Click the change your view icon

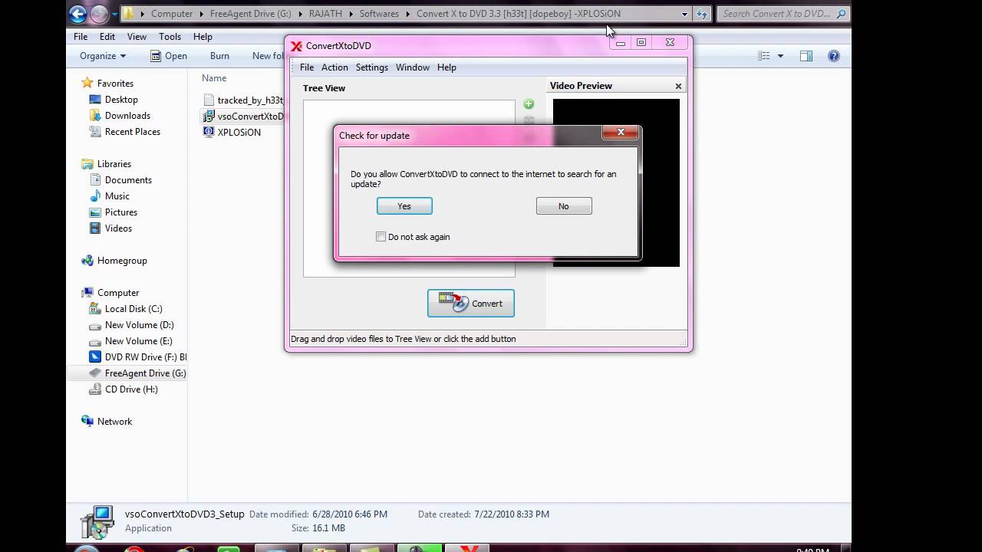coord(764,56)
